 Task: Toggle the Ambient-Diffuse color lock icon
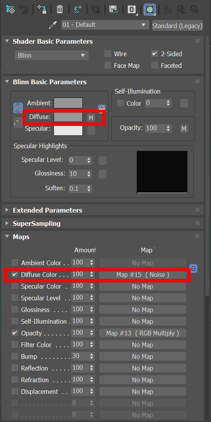tap(18, 108)
